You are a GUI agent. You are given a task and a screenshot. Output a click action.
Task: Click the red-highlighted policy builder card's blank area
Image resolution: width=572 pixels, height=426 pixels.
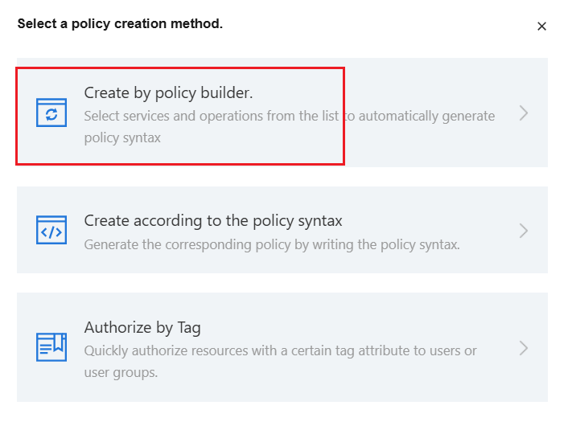click(x=241, y=151)
